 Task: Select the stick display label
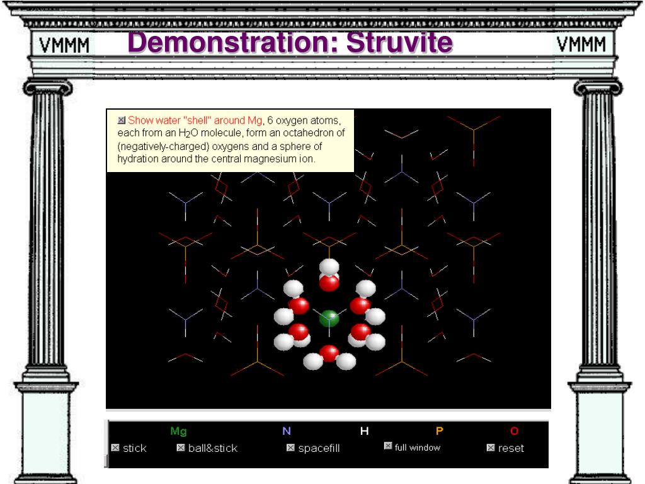pos(135,448)
